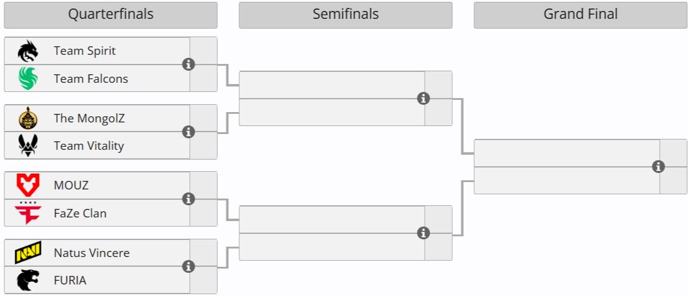The image size is (689, 296).
Task: Show details of the upper semifinal match
Action: (x=424, y=99)
